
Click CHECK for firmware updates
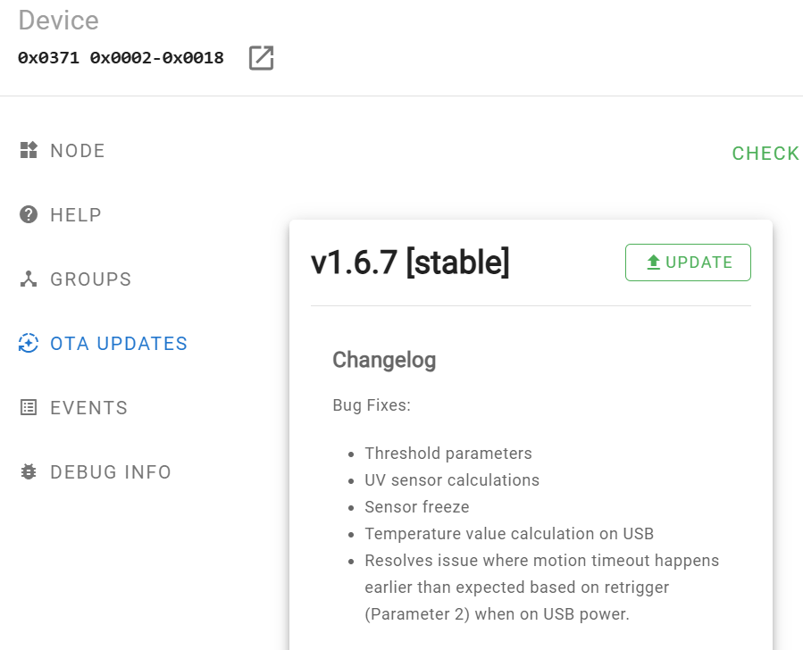click(x=766, y=153)
